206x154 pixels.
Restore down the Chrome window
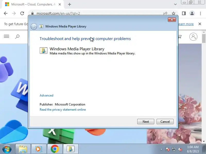[x=191, y=2]
